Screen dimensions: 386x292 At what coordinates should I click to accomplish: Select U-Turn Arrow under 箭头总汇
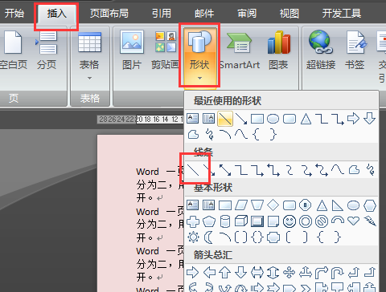click(x=338, y=273)
